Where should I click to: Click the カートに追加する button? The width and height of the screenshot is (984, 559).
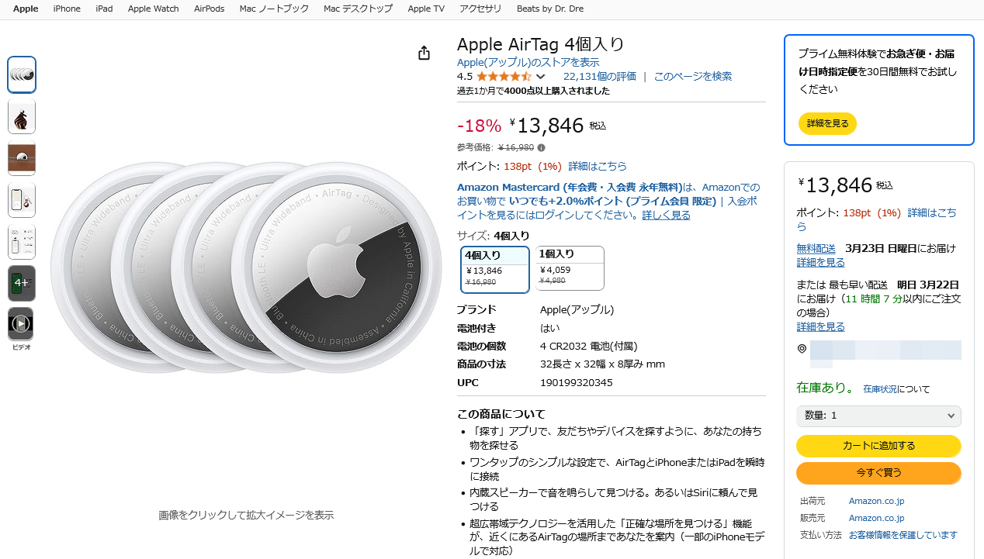(x=878, y=446)
